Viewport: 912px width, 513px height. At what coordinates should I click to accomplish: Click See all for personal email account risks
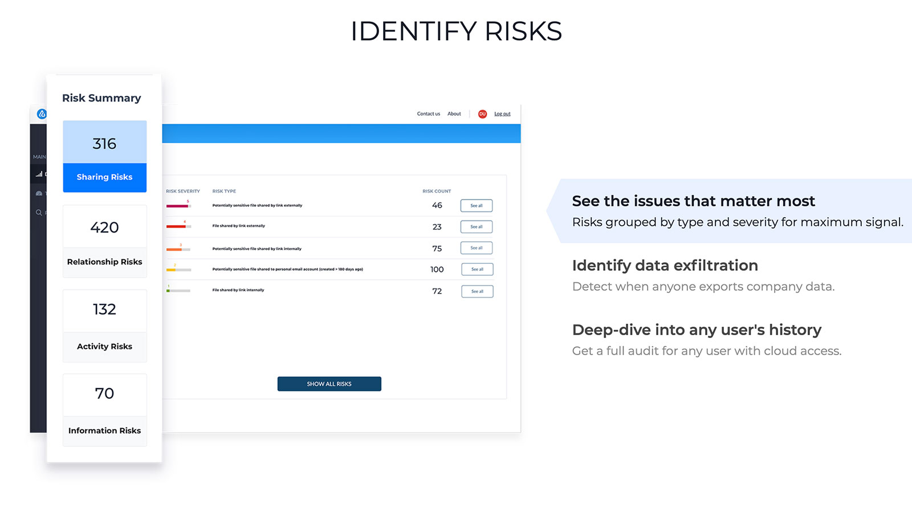(x=477, y=269)
